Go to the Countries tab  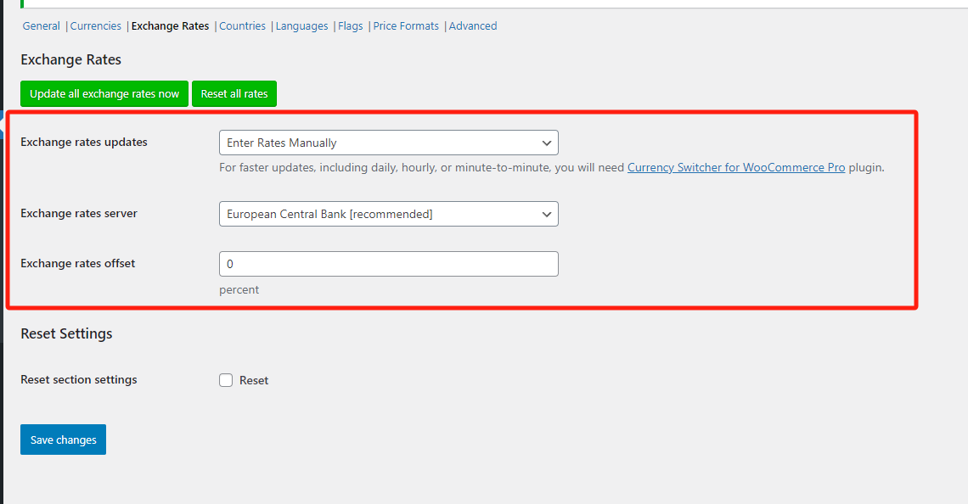(242, 26)
